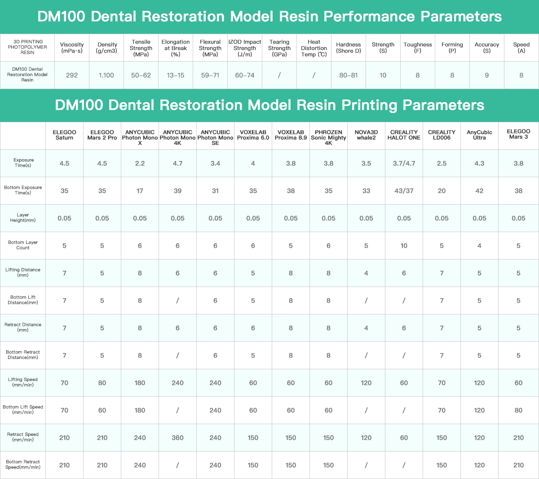The height and width of the screenshot is (479, 539).
Task: Click the Retract Speed (mm/min) row label
Action: (23, 437)
